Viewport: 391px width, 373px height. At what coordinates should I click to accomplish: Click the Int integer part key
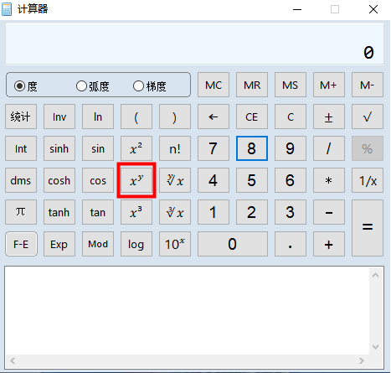point(21,148)
